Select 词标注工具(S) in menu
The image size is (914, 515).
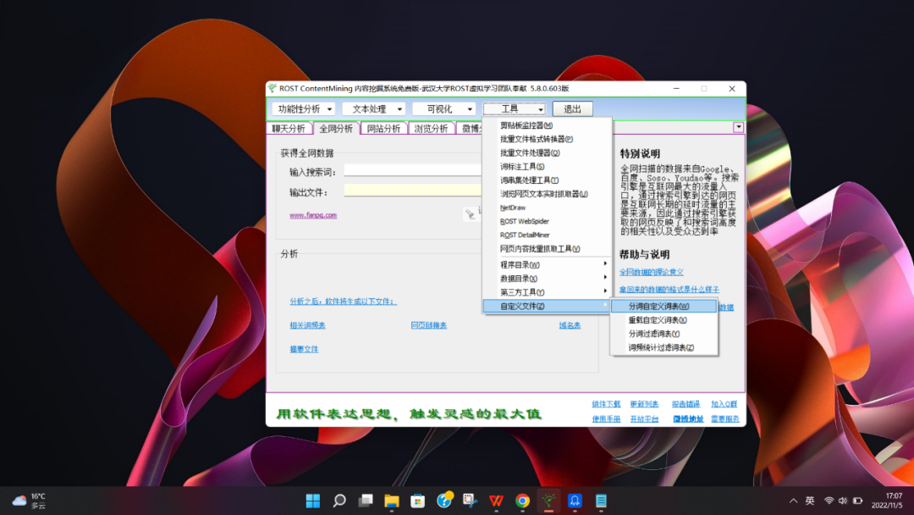[x=547, y=167]
